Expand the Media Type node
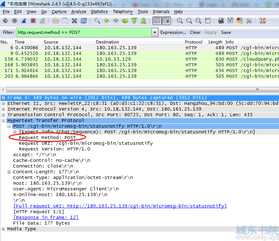This screenshot has height=241, width=279. click(3, 229)
